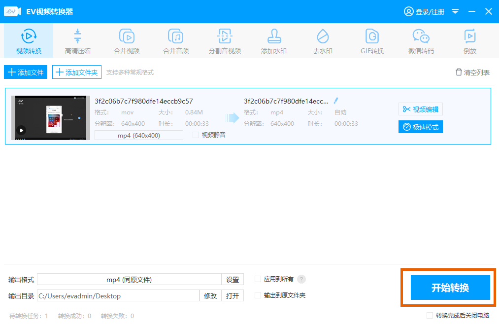Click the blue arrow conversion indicator
Viewport: 499px width, 325px height.
[233, 117]
